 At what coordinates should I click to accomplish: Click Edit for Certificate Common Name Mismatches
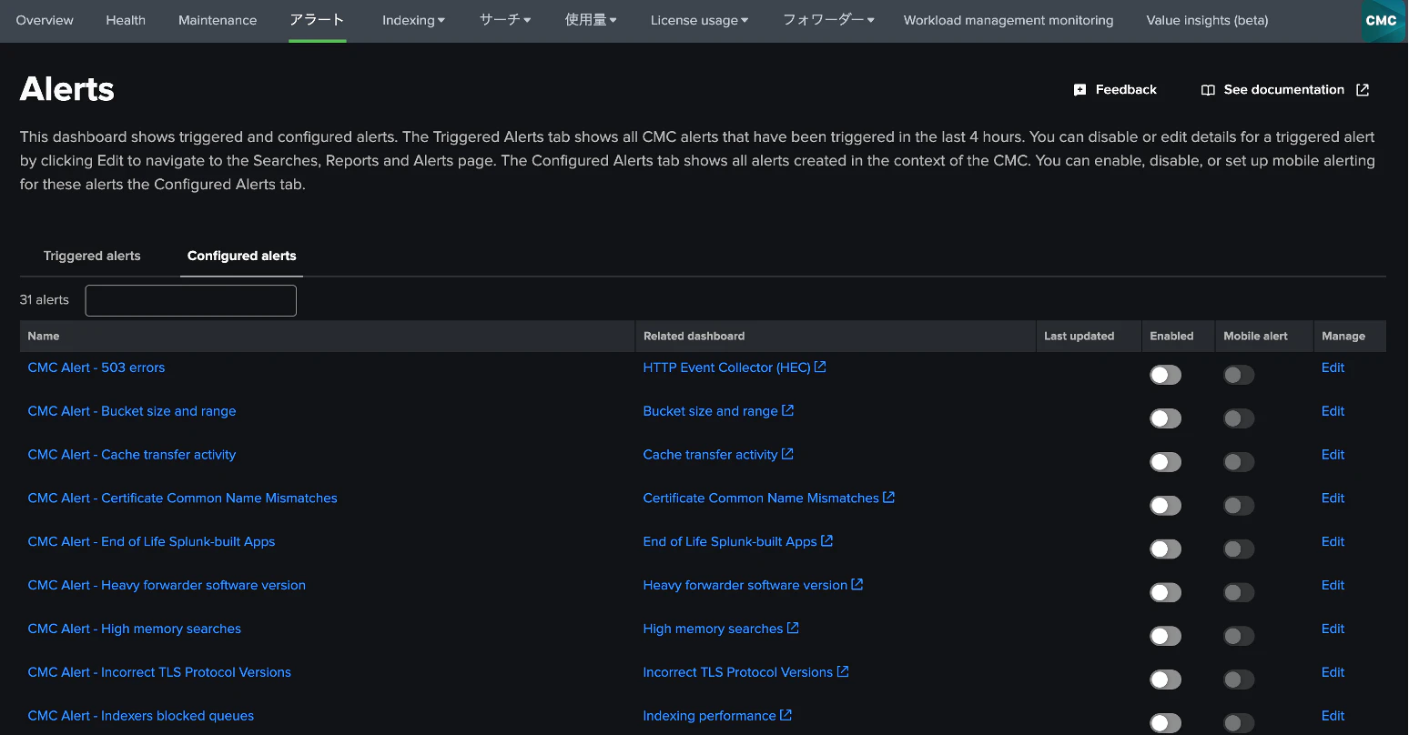tap(1333, 498)
